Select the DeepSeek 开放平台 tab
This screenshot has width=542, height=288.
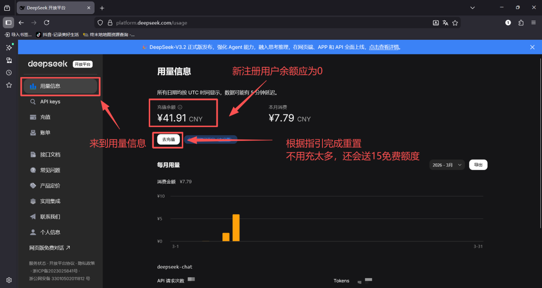pyautogui.click(x=55, y=8)
